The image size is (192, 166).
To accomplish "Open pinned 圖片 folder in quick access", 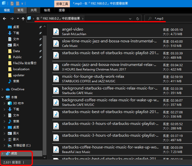I will click(16, 45).
